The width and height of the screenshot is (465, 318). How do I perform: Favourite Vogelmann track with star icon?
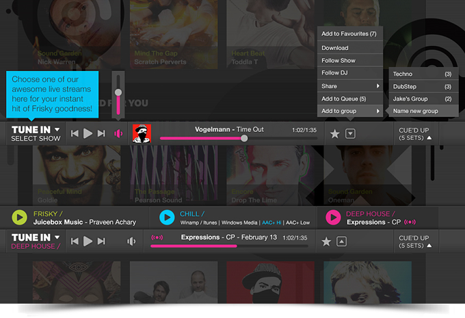pos(335,134)
